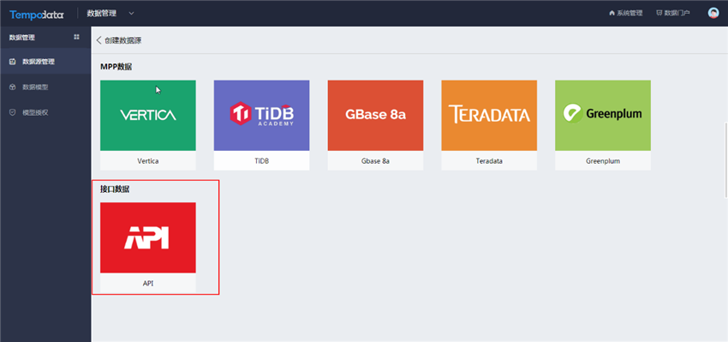The height and width of the screenshot is (342, 728).
Task: Click the back arrow beside 创建数据源
Action: point(98,40)
